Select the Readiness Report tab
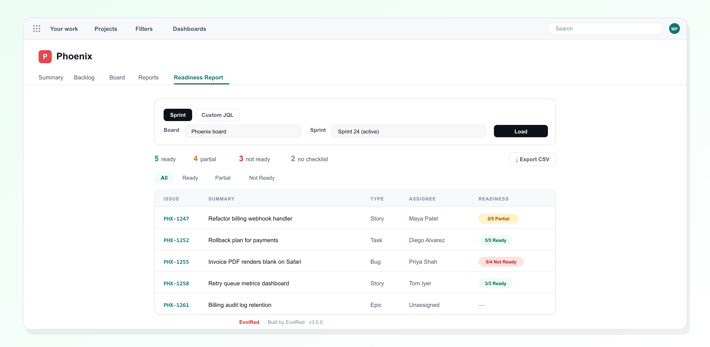This screenshot has width=710, height=347. pos(198,77)
